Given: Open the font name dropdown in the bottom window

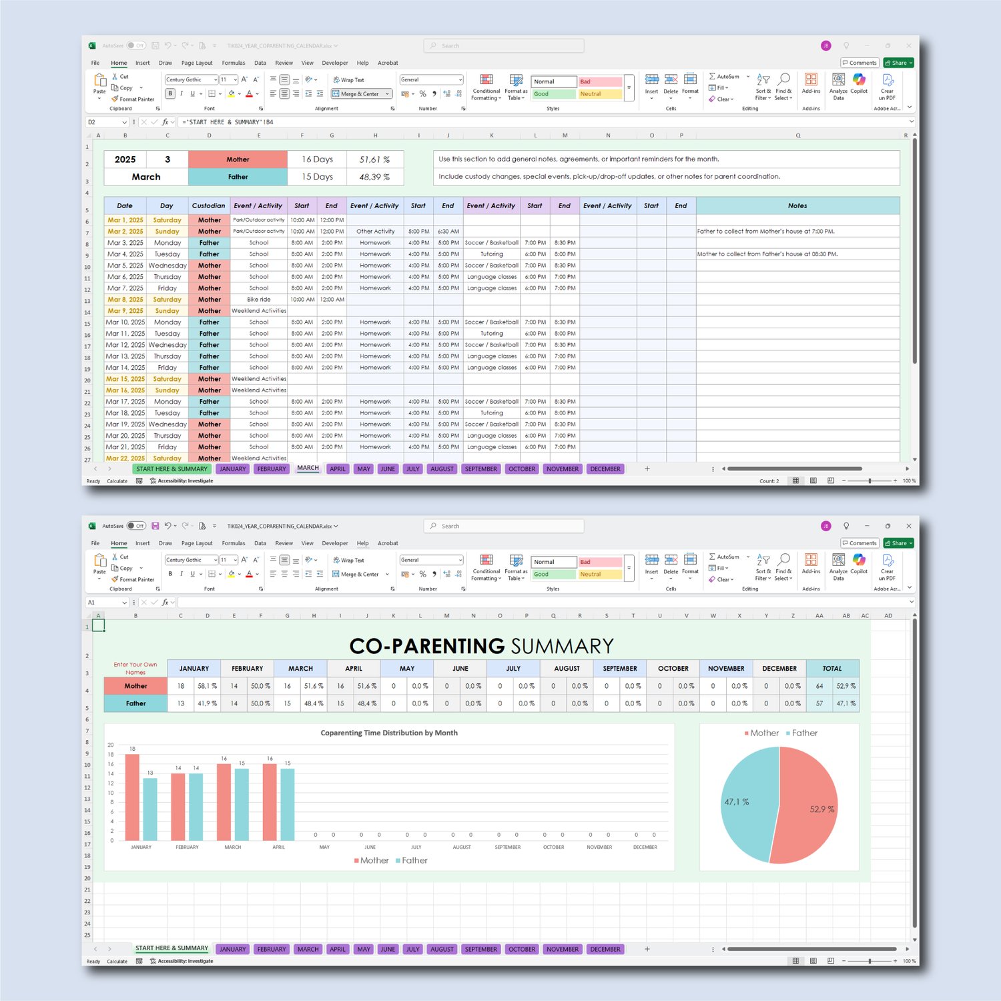Looking at the screenshot, I should 215,560.
